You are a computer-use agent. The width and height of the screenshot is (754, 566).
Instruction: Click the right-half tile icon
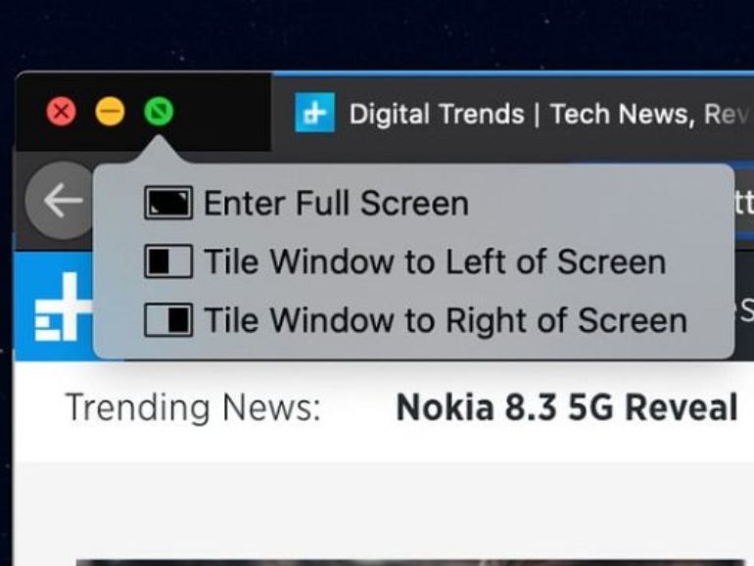(168, 320)
